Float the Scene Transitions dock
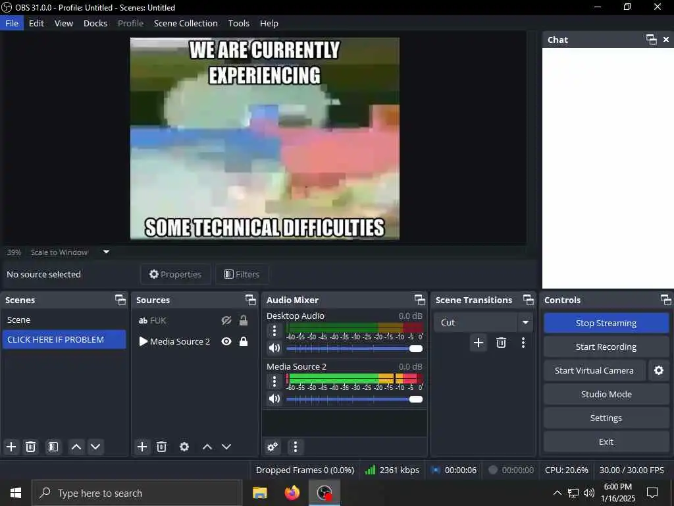 [529, 300]
